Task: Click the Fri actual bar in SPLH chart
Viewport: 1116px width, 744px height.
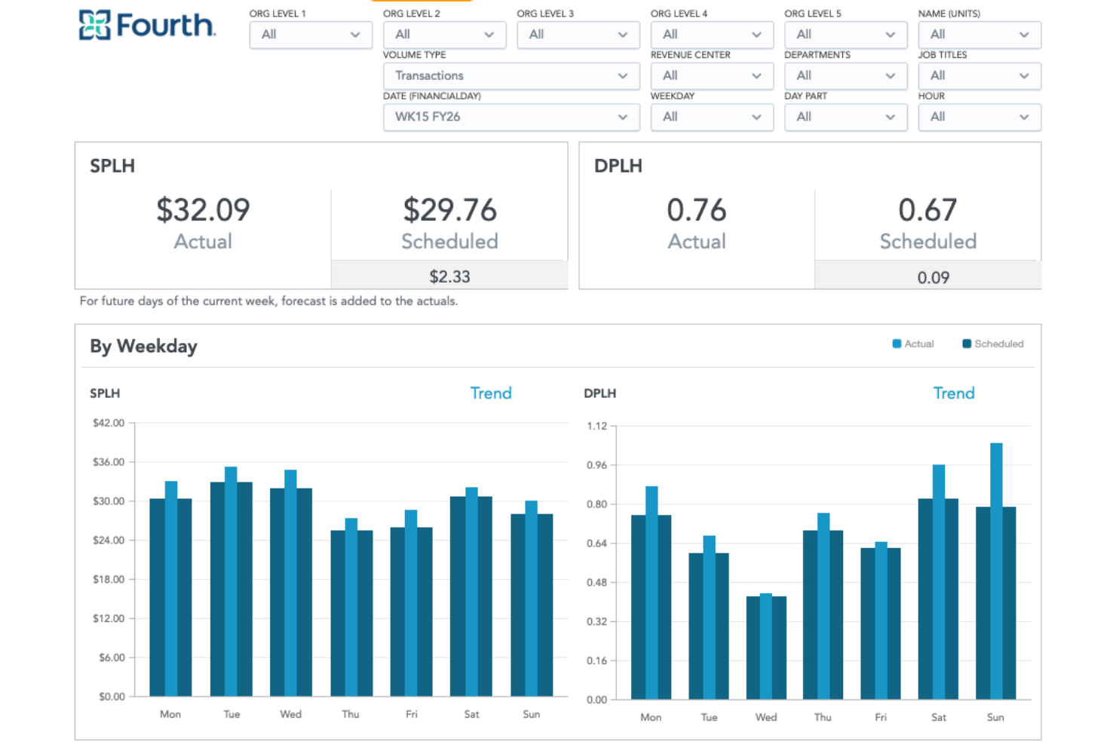Action: [x=411, y=603]
